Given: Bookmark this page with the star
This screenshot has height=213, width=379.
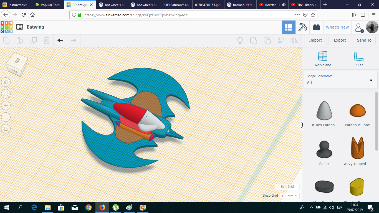Looking at the screenshot, I should pyautogui.click(x=313, y=15).
